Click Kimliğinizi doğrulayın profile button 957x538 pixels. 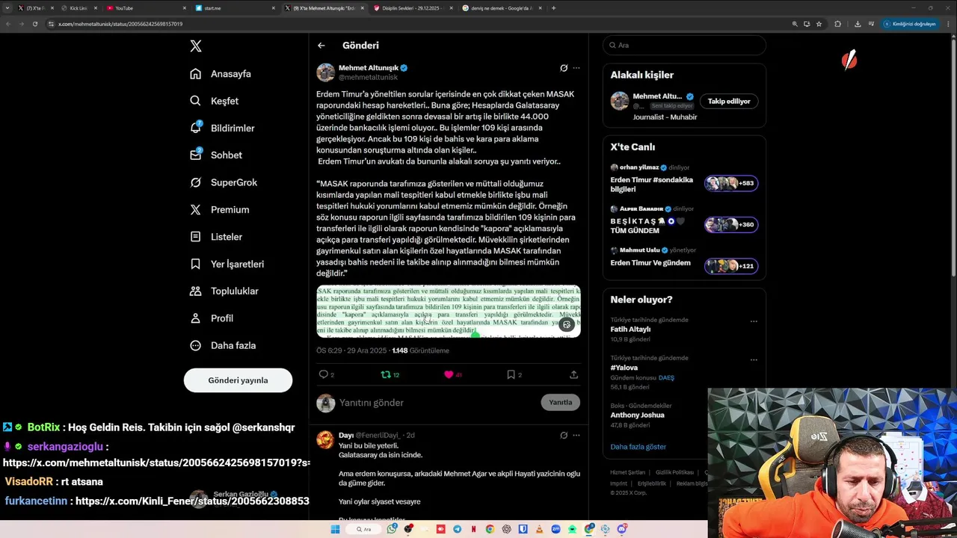[x=910, y=24]
